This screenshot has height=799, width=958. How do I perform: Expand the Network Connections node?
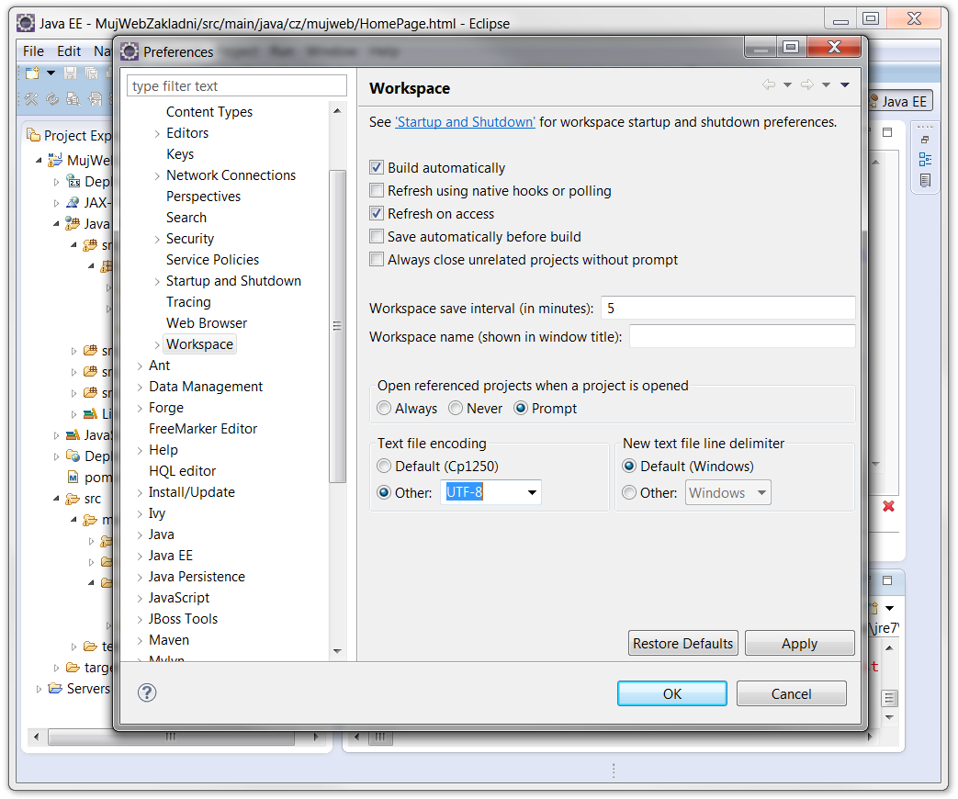tap(157, 176)
